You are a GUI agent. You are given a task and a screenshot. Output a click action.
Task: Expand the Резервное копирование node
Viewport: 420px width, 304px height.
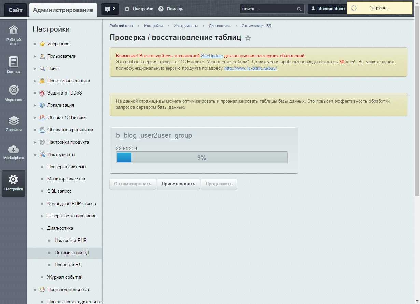click(42, 216)
